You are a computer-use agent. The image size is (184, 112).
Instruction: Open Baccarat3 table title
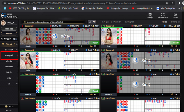(x=29, y=50)
